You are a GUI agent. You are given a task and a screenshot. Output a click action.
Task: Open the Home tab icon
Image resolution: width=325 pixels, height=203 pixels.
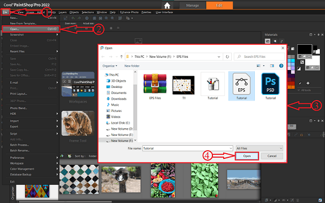click(x=167, y=6)
